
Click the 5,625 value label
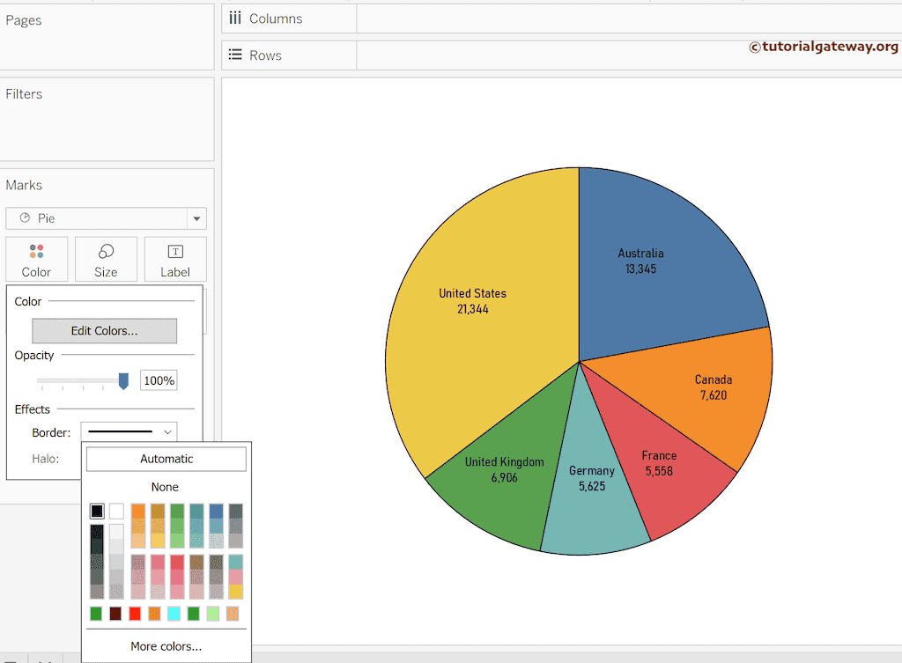(592, 487)
